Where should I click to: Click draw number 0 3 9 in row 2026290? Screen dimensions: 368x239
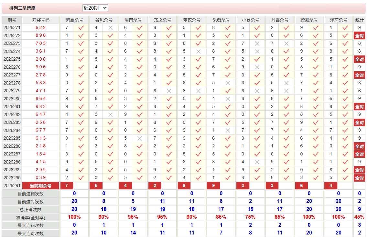41,178
